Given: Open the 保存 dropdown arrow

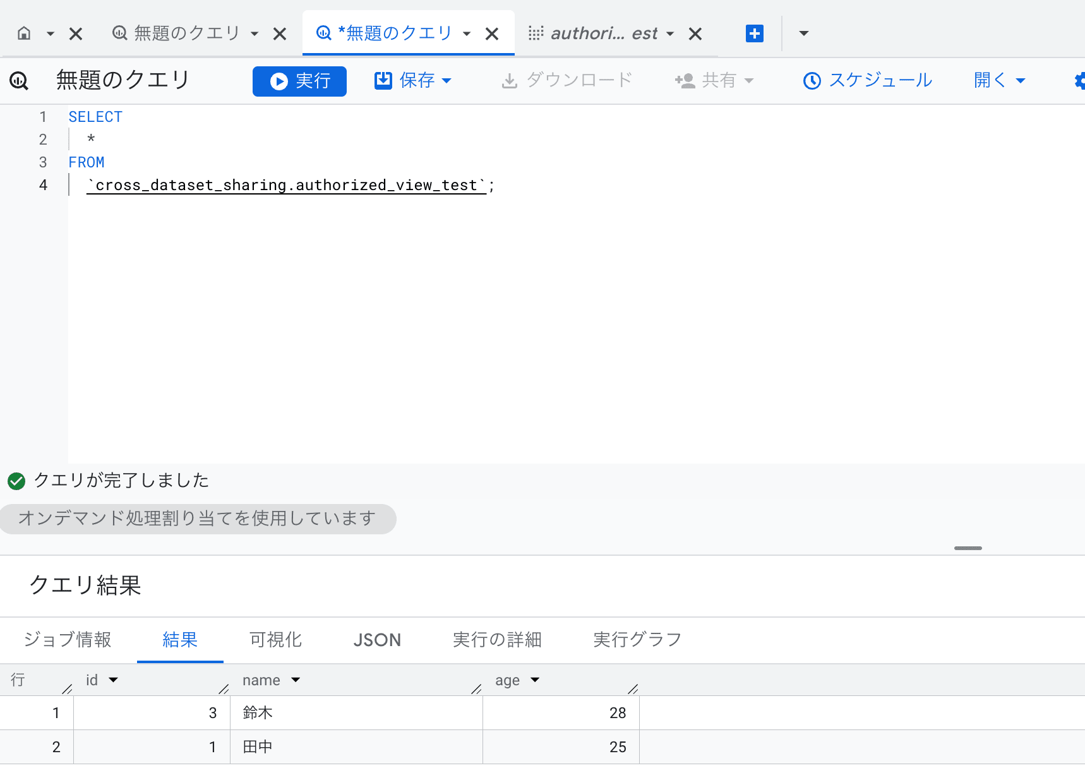Looking at the screenshot, I should (448, 81).
